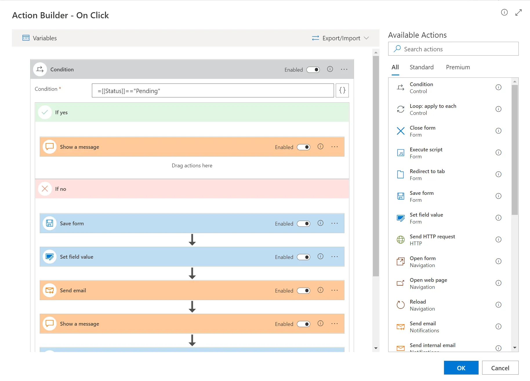
Task: Open the Variables panel
Action: click(x=40, y=38)
